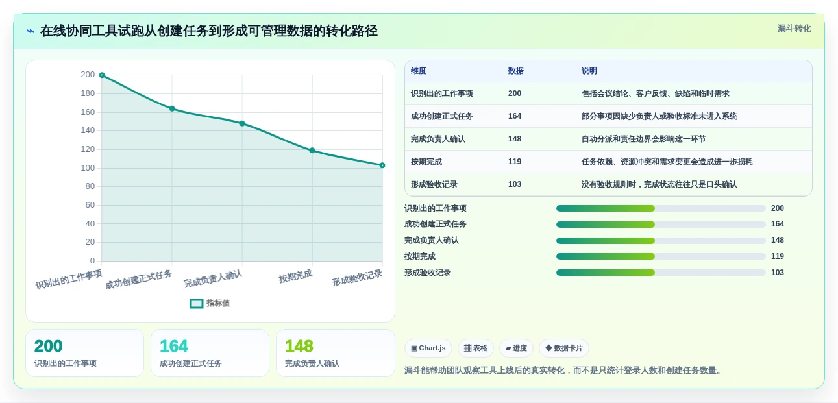
Task: Click the page title 在线协同工具试跑
Action: (x=209, y=31)
